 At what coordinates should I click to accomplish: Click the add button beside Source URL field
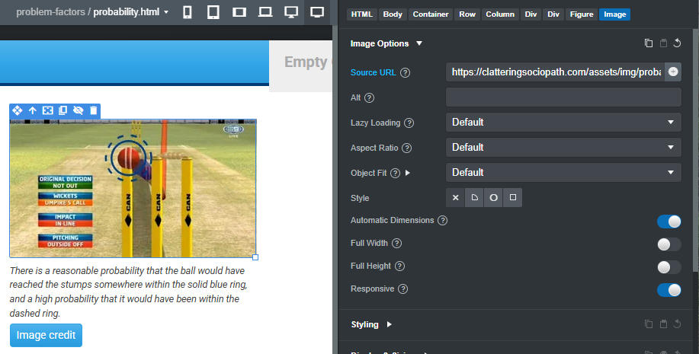[x=673, y=72]
